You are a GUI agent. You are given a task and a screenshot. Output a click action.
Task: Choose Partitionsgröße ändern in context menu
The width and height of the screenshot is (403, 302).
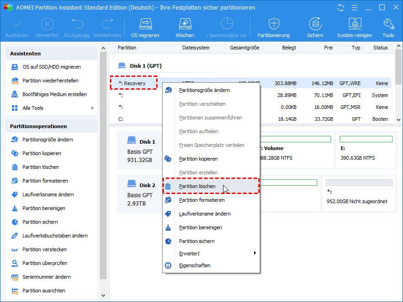click(x=211, y=90)
